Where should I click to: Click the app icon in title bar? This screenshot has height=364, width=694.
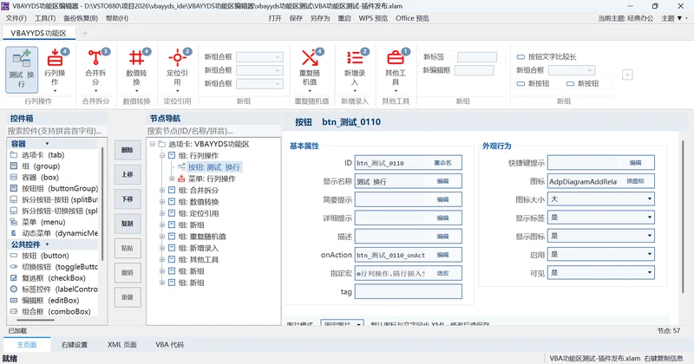[5, 6]
